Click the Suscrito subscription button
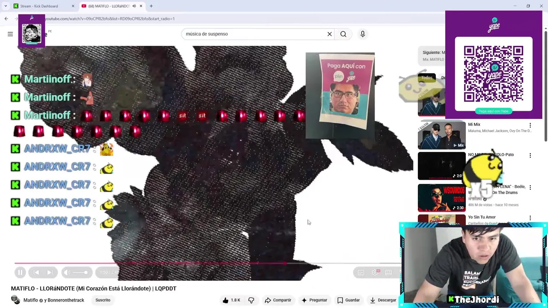 pos(103,300)
